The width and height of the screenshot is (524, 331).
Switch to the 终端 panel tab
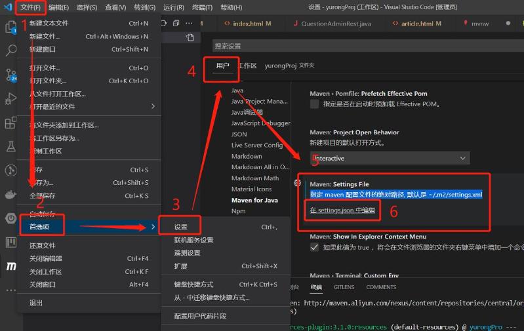tap(316, 287)
